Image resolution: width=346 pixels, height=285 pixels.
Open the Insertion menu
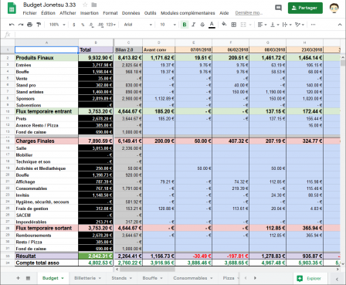click(x=90, y=13)
